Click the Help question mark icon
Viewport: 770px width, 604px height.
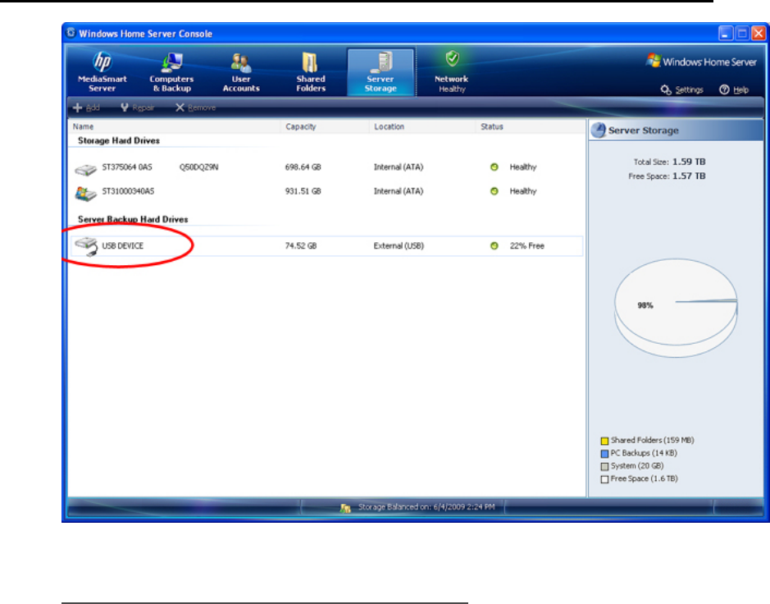[x=724, y=89]
